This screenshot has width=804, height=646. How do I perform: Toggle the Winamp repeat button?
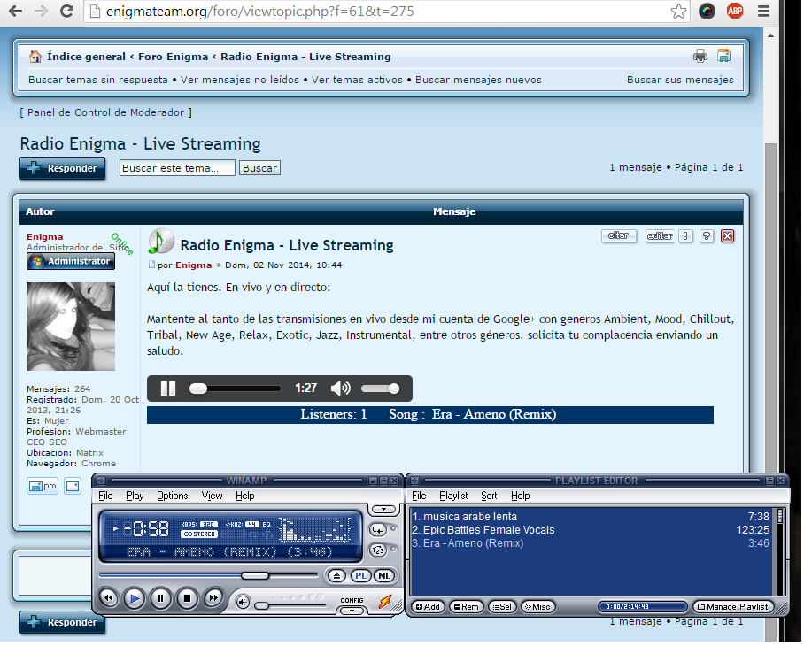pos(379,529)
